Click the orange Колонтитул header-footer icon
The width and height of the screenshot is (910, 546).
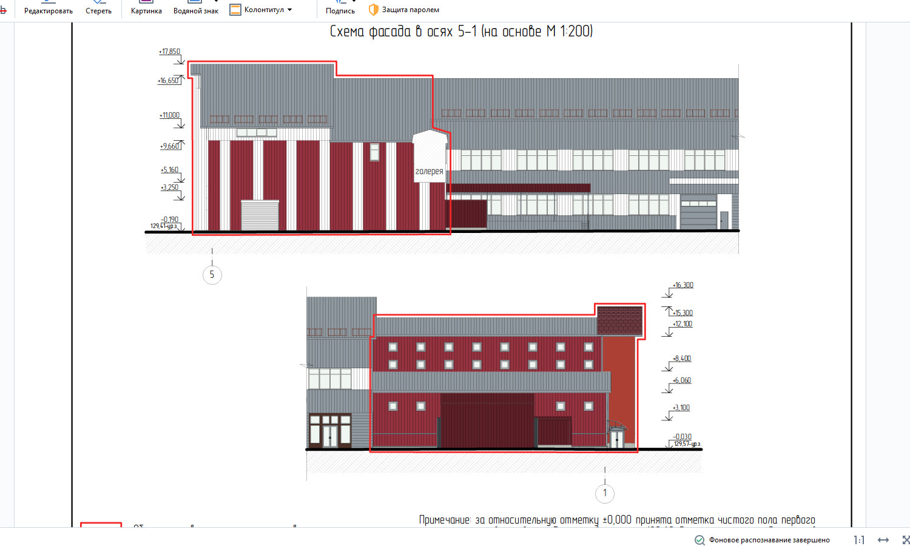coord(235,10)
